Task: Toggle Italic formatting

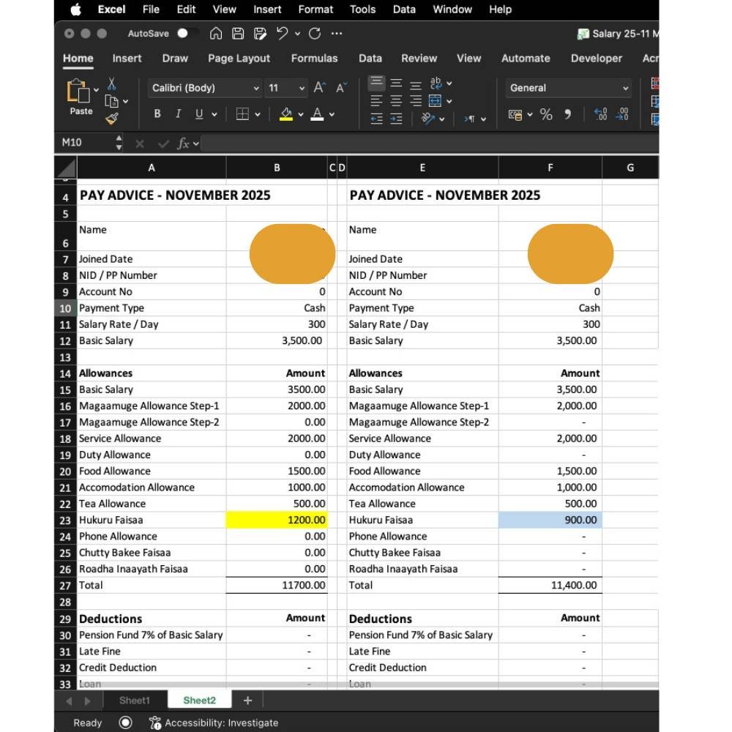Action: pos(178,113)
